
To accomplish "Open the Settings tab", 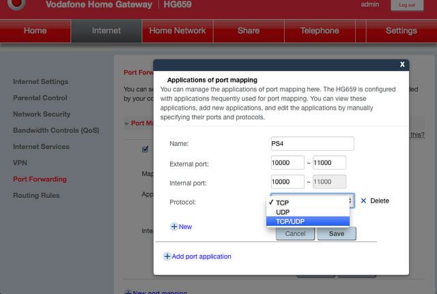I will 401,31.
